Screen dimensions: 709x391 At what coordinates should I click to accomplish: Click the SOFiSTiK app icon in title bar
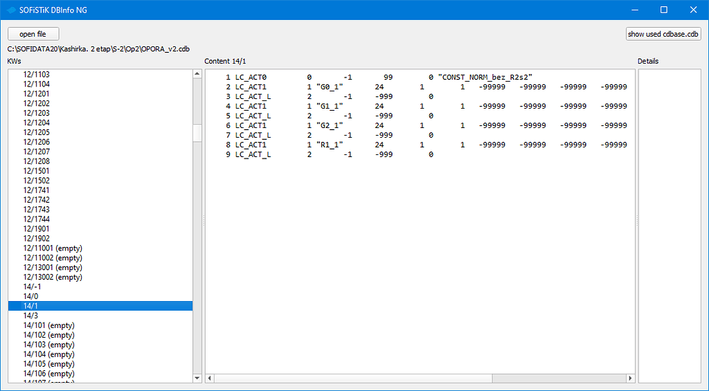(11, 10)
